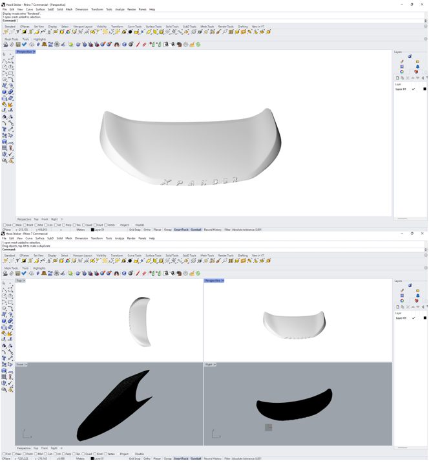Click color wheel icon in upper window's top toolbar
The height and width of the screenshot is (463, 429).
click(68, 32)
